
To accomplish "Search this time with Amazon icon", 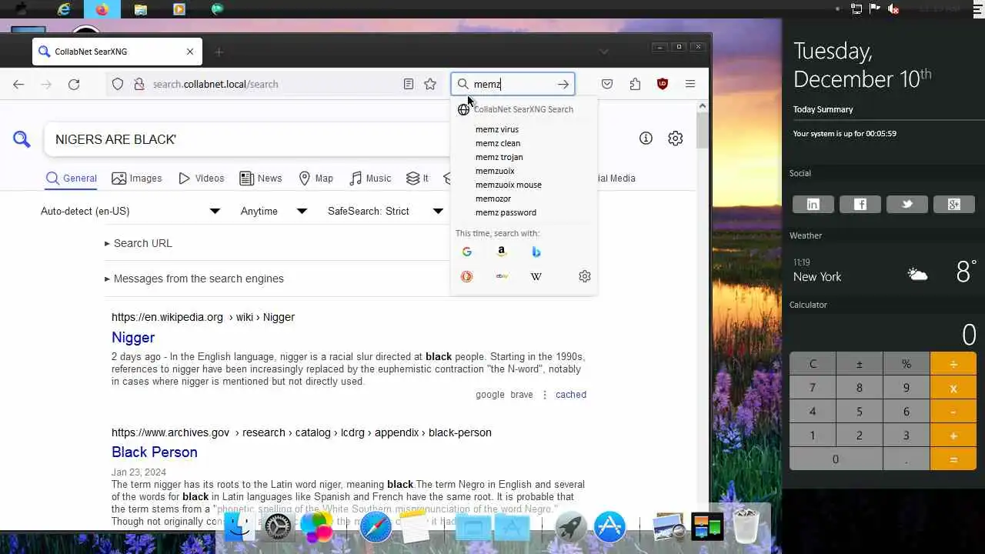I will click(x=502, y=252).
